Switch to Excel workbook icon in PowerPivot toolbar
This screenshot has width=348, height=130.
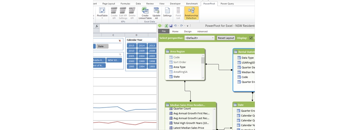point(166,26)
